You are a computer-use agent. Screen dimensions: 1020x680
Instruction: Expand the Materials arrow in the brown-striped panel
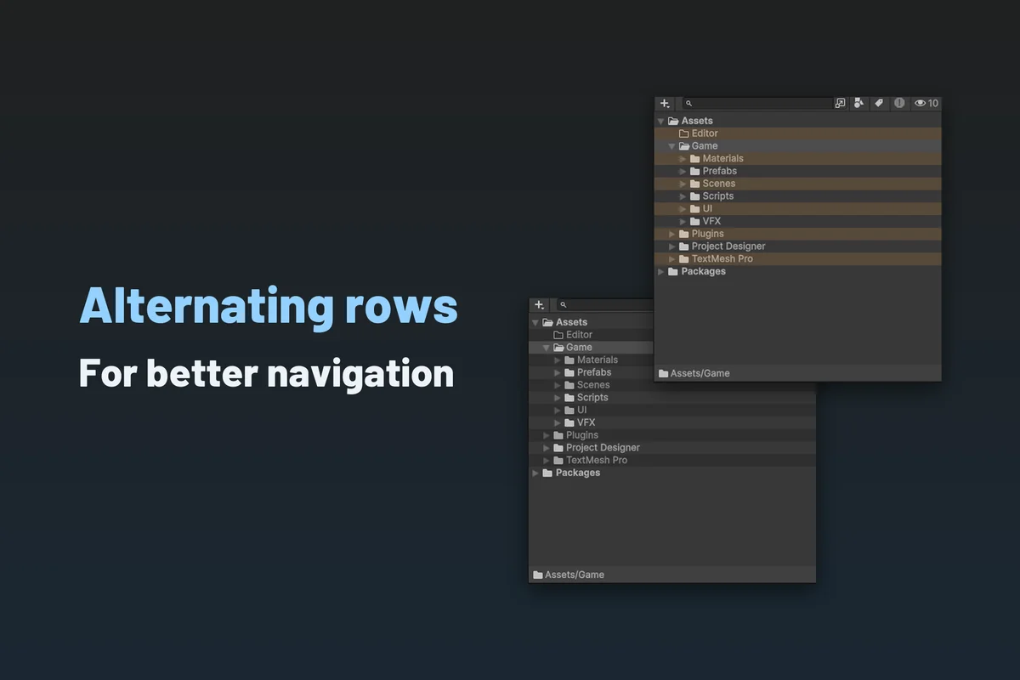pyautogui.click(x=683, y=159)
